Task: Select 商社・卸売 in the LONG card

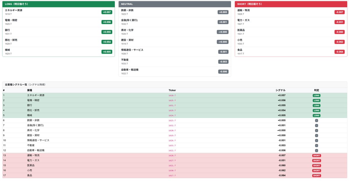Action: coord(11,40)
